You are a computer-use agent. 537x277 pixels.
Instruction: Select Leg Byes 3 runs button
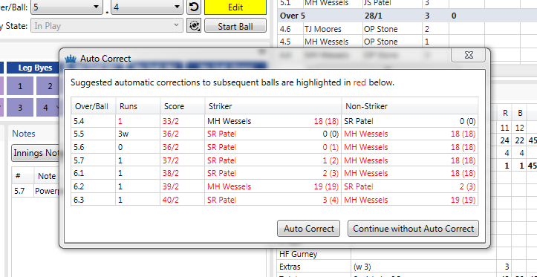pos(20,108)
